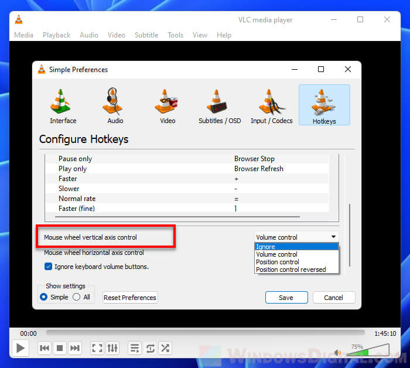This screenshot has height=368, width=410.
Task: Close the Simple Preferences dialog
Action: tap(348, 69)
